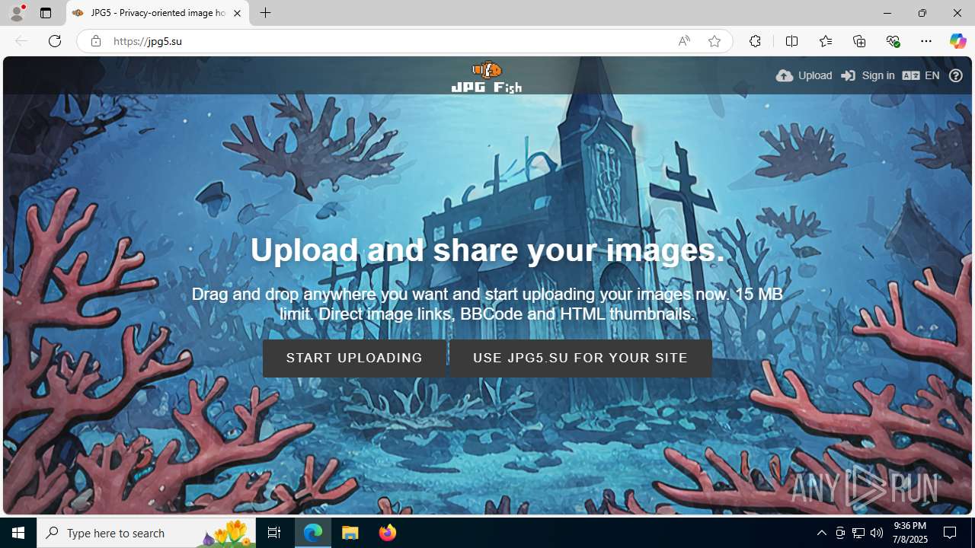Open File Explorer from taskbar
The image size is (975, 548).
tap(350, 533)
